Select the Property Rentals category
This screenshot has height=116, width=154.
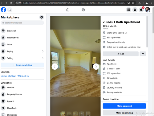(22, 94)
